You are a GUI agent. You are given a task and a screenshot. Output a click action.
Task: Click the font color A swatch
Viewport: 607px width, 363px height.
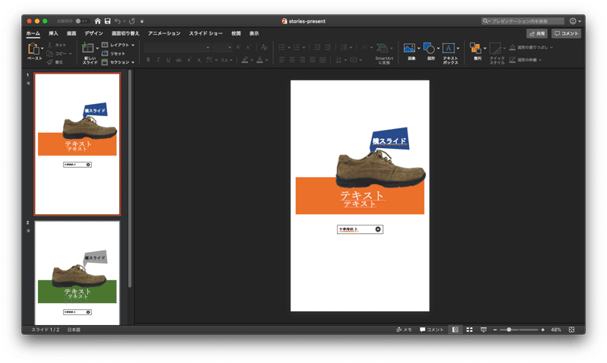pyautogui.click(x=259, y=60)
